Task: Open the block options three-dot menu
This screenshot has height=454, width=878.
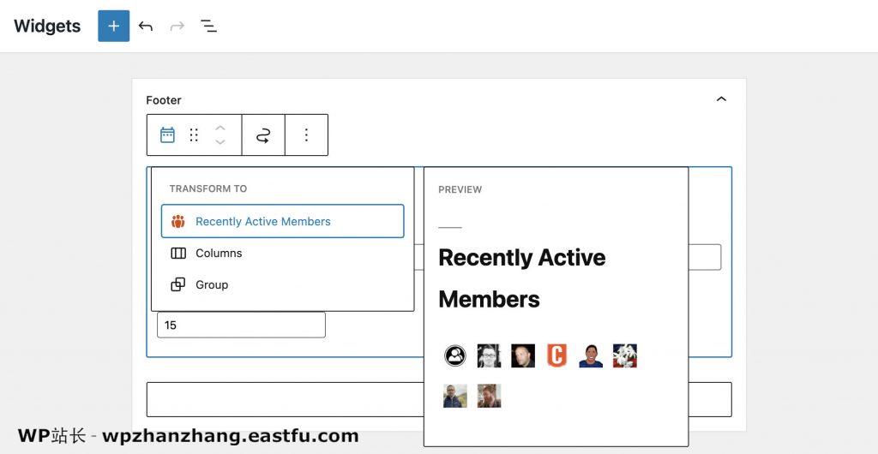Action: point(306,134)
